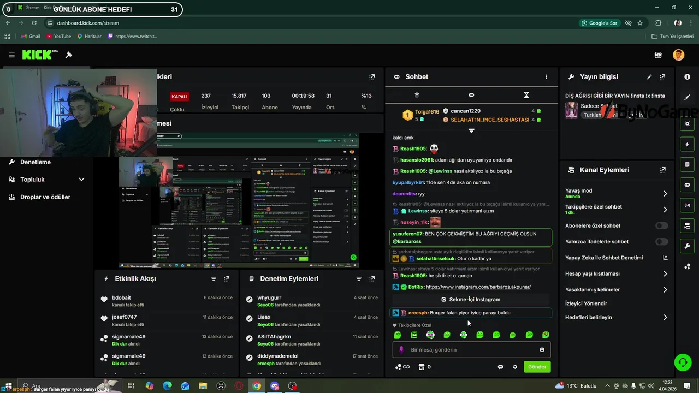Screen dimensions: 699x393
Task: Filter the Denetim Eylemleri list
Action: 359,279
